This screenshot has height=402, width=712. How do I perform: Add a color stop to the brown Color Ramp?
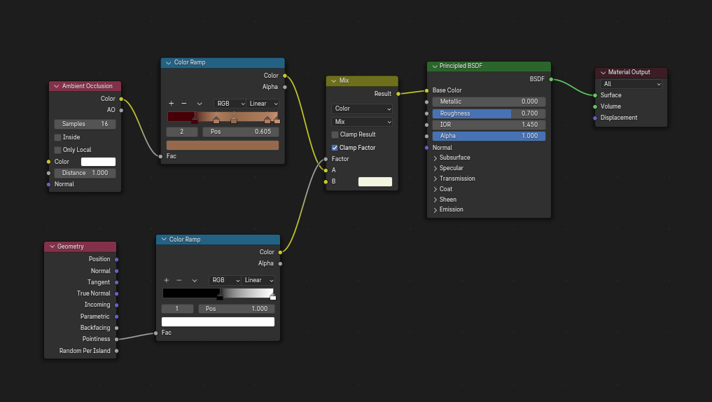[171, 104]
